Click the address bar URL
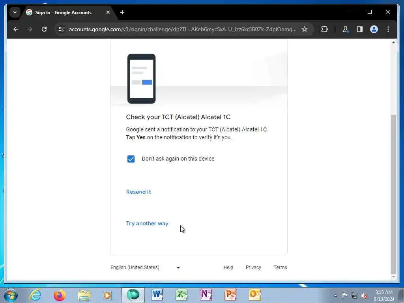 (182, 29)
